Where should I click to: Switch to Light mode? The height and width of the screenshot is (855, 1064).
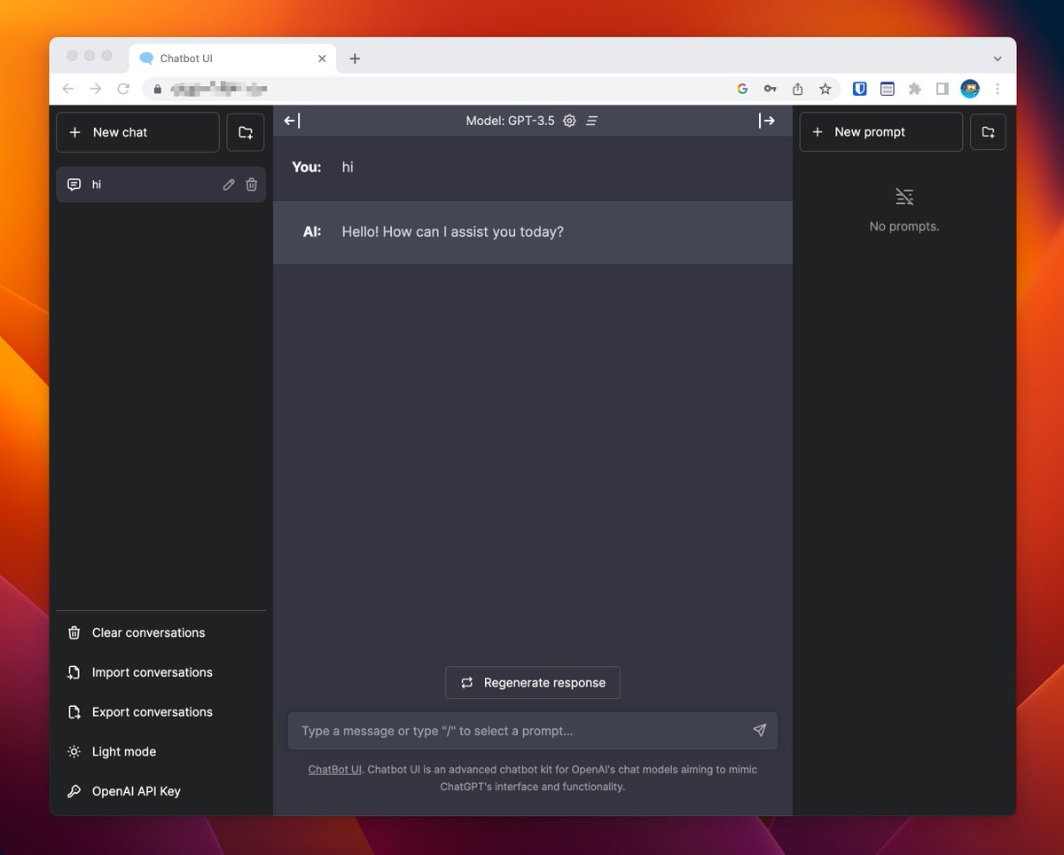(160, 751)
